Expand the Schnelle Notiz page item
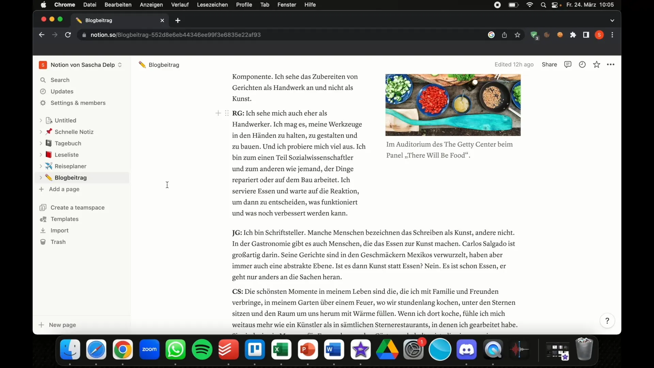Image resolution: width=654 pixels, height=368 pixels. (41, 132)
